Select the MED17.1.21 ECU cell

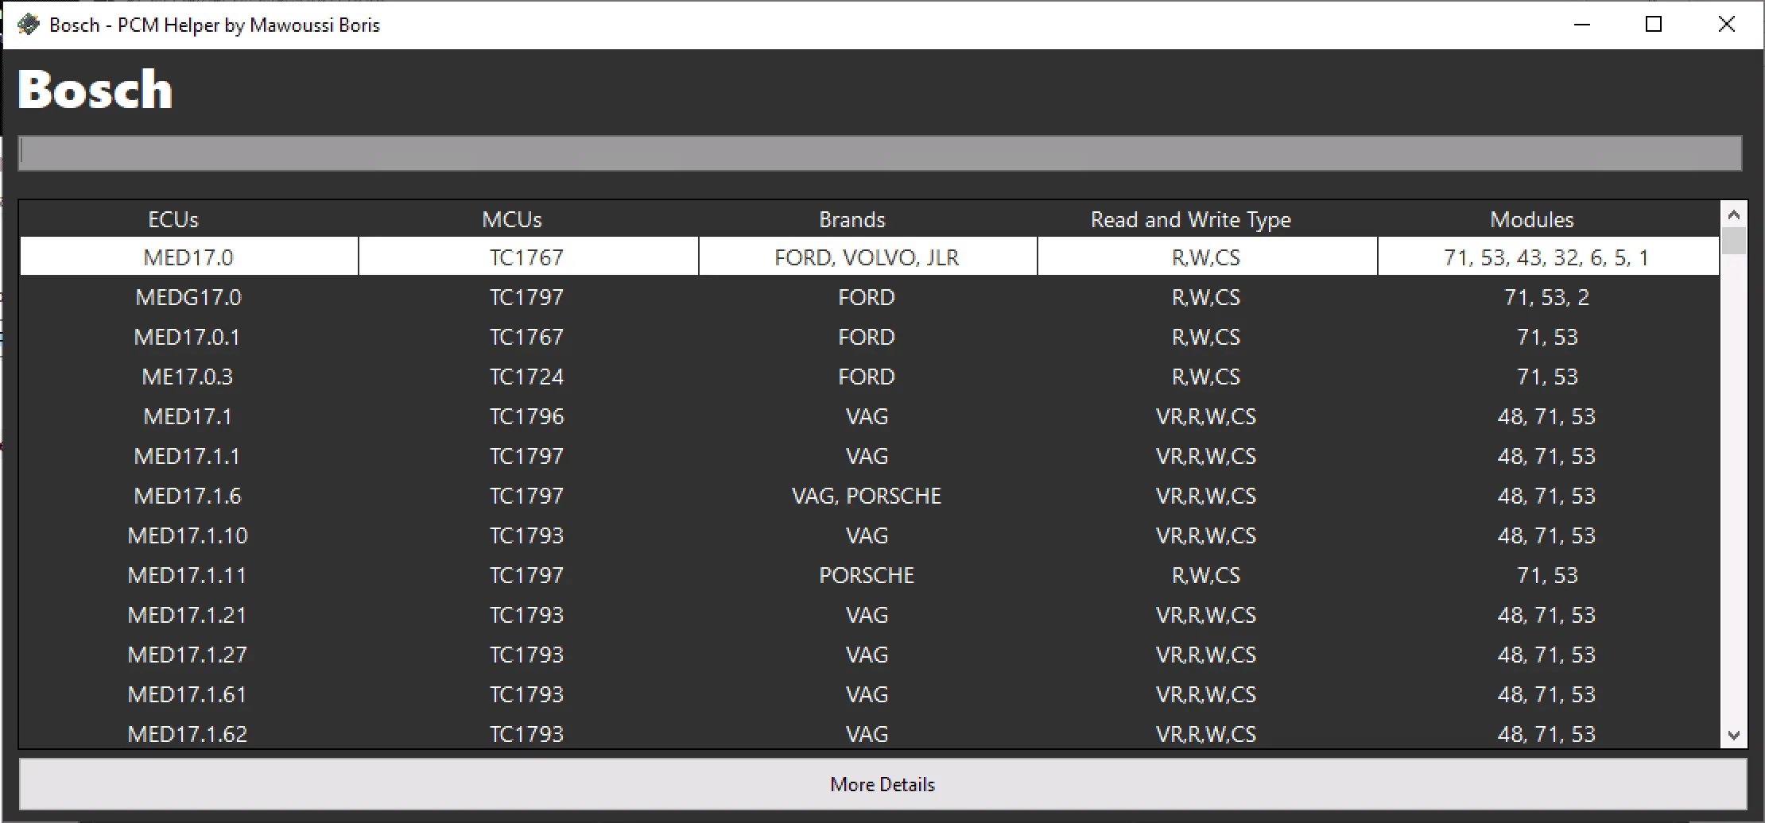pyautogui.click(x=188, y=615)
